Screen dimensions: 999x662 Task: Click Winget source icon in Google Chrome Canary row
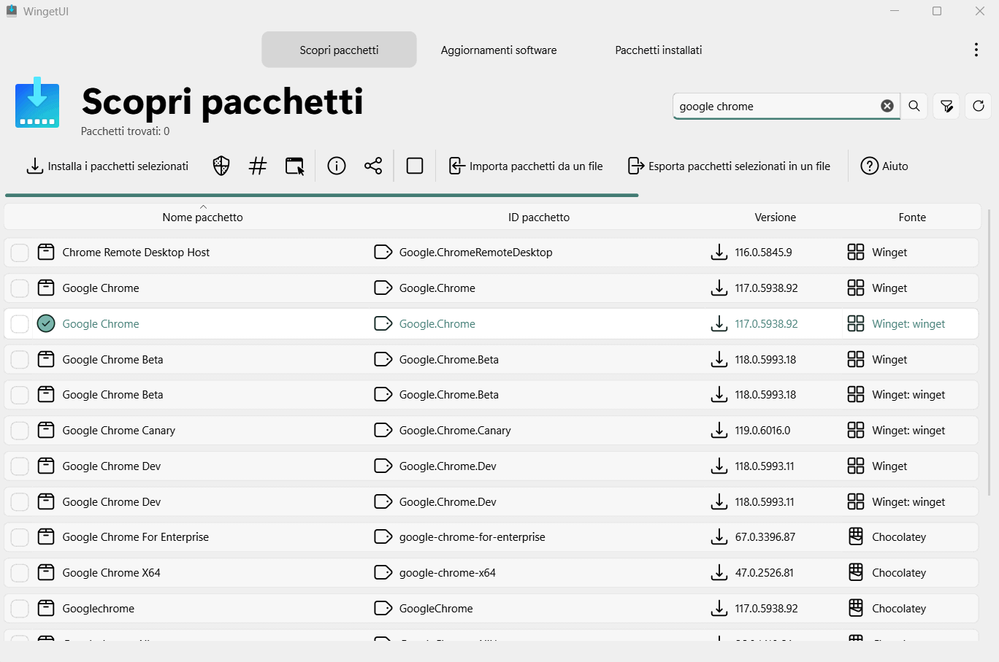click(x=856, y=430)
